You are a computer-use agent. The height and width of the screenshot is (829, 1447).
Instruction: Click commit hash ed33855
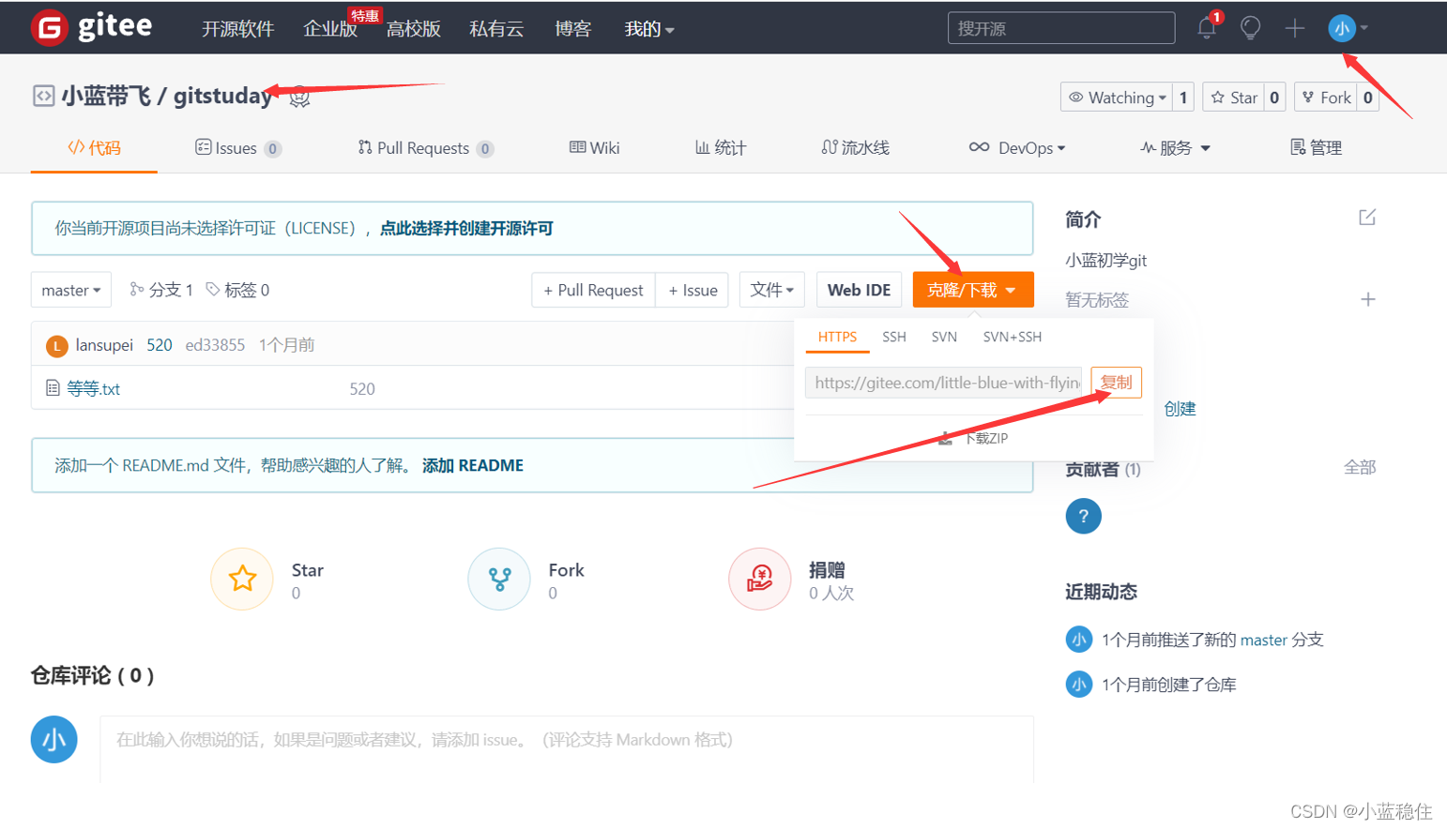click(x=215, y=345)
